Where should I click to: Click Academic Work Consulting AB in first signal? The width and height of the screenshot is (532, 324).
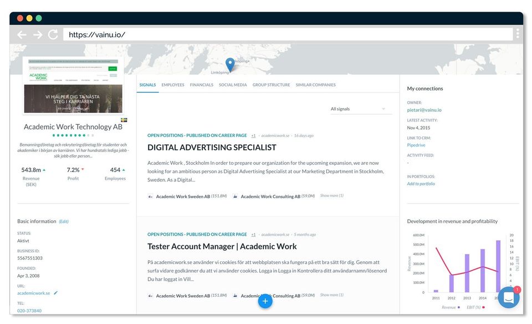(x=270, y=196)
